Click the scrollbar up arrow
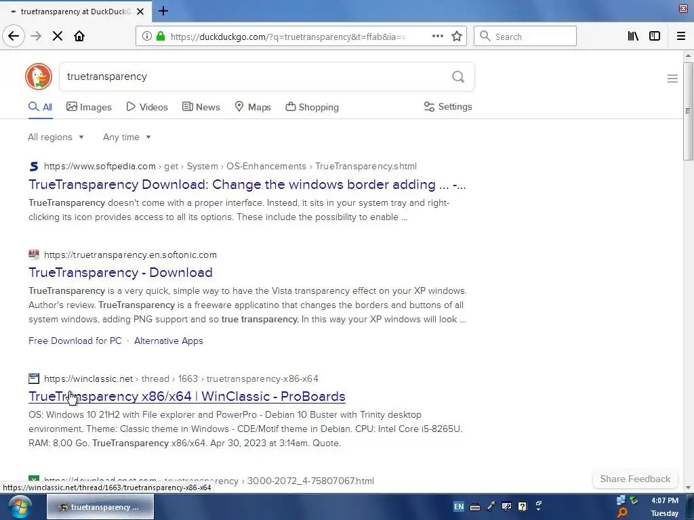Screen dimensions: 694x520 click(x=688, y=56)
